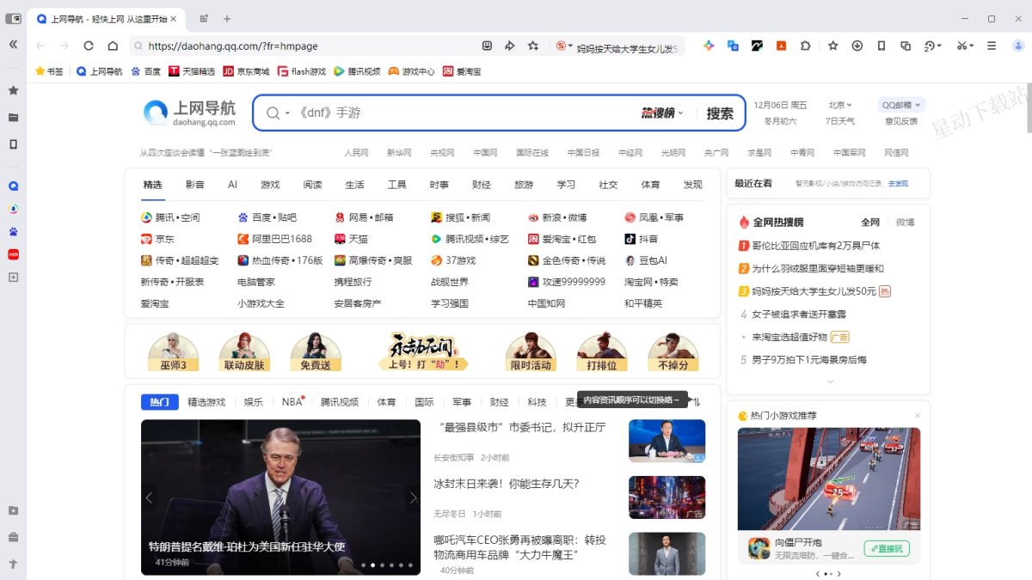
Task: Switch to the 游戏 category tab
Action: click(x=270, y=185)
